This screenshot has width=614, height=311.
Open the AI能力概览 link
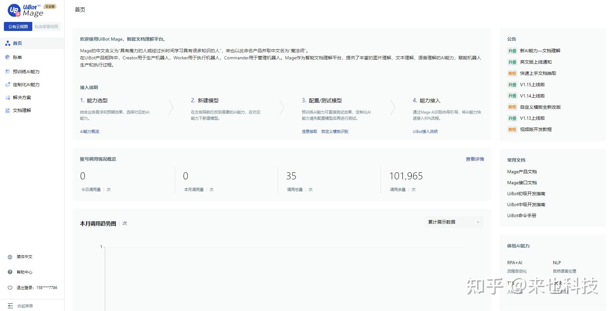click(x=89, y=131)
